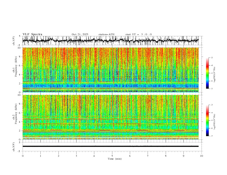Click the ch.1 color bar "log(PSD)(V²/Hz)" label

(214, 75)
